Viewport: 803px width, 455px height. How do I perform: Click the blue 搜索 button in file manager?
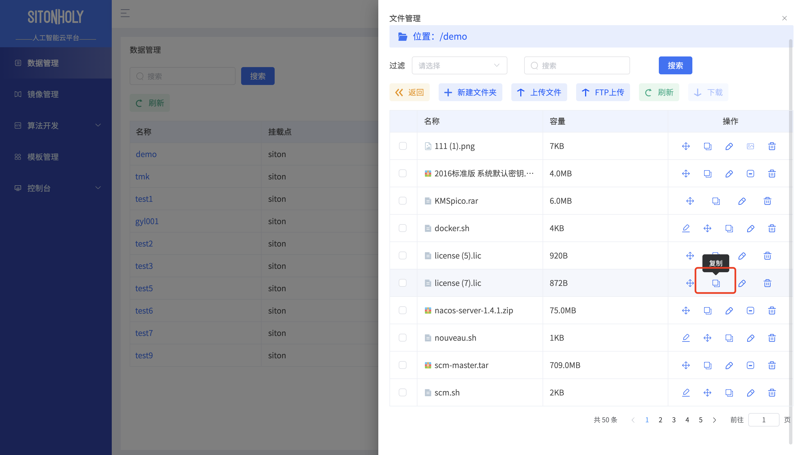tap(675, 66)
